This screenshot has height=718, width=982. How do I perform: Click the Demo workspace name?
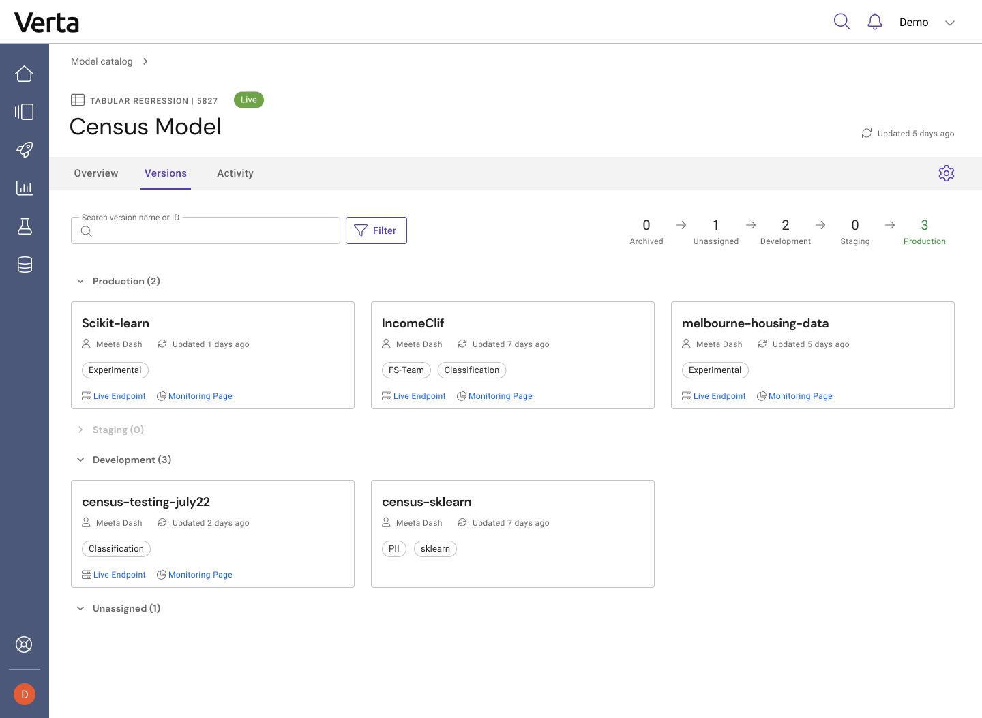click(914, 23)
